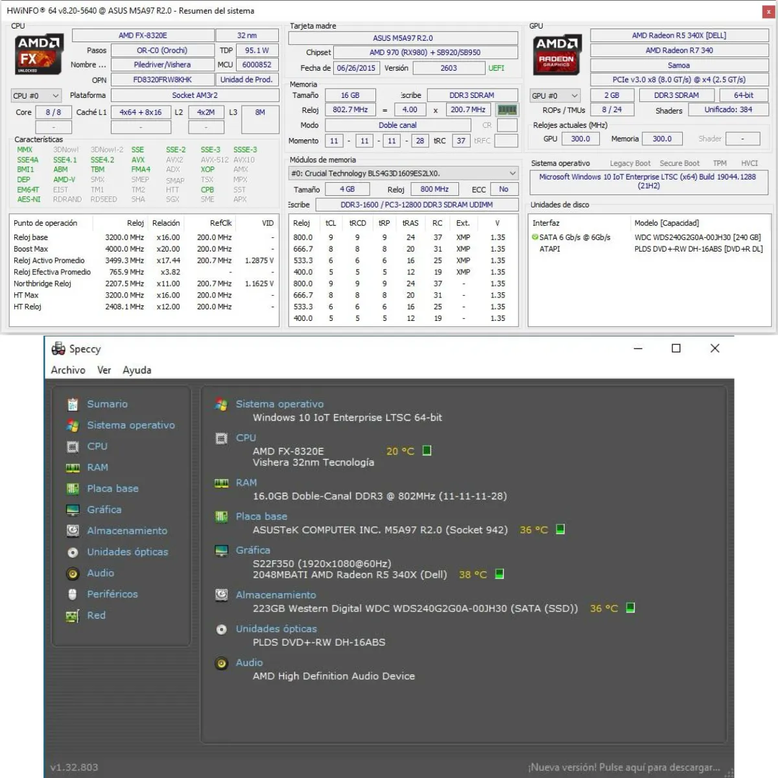The width and height of the screenshot is (778, 778).
Task: Open the CPU #0 selector dropdown
Action: tap(57, 95)
